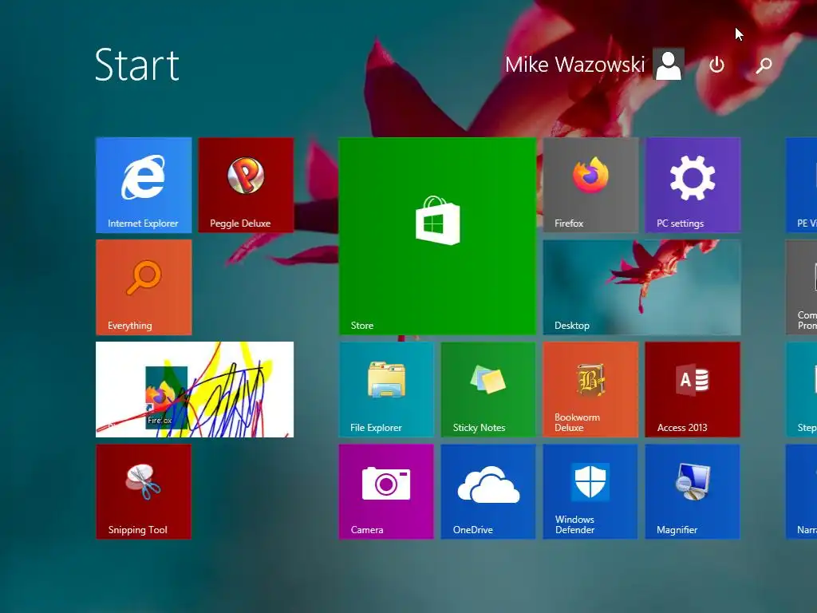Open the Magnifier tile
The width and height of the screenshot is (817, 613).
(x=693, y=492)
